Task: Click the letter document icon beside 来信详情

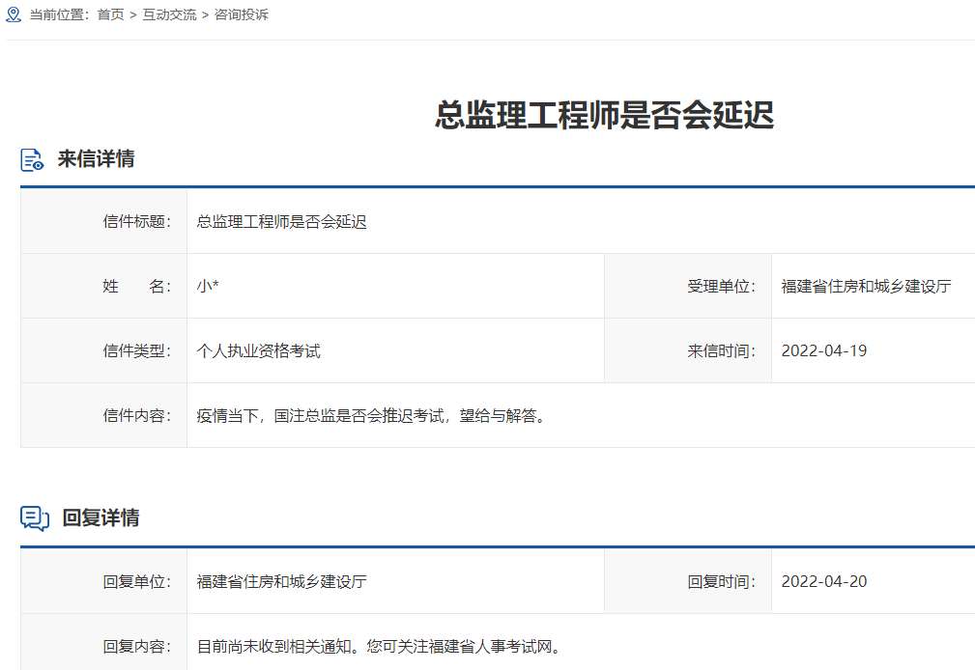Action: (32, 158)
